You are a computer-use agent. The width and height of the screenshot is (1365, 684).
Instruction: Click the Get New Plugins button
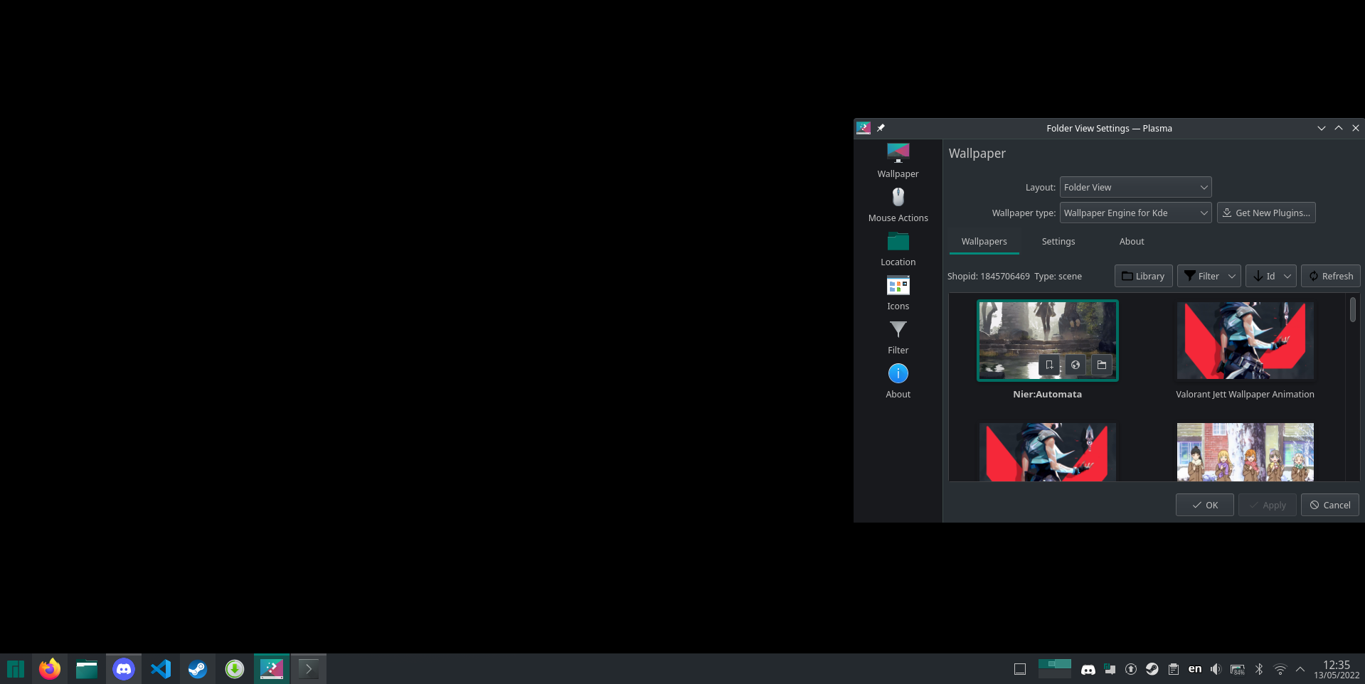pos(1266,213)
